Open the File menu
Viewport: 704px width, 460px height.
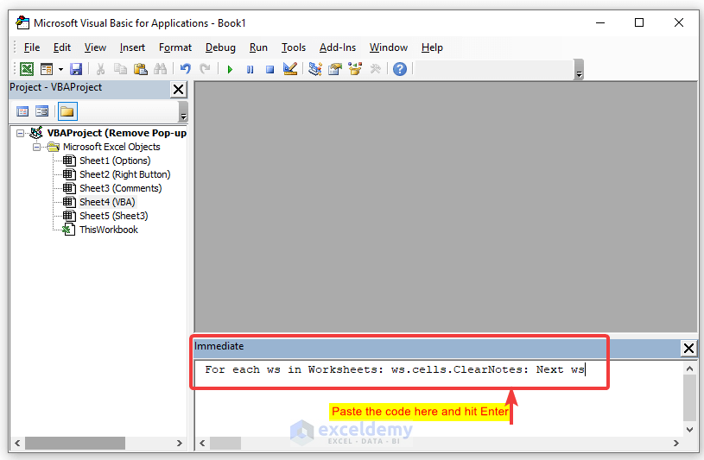point(31,47)
